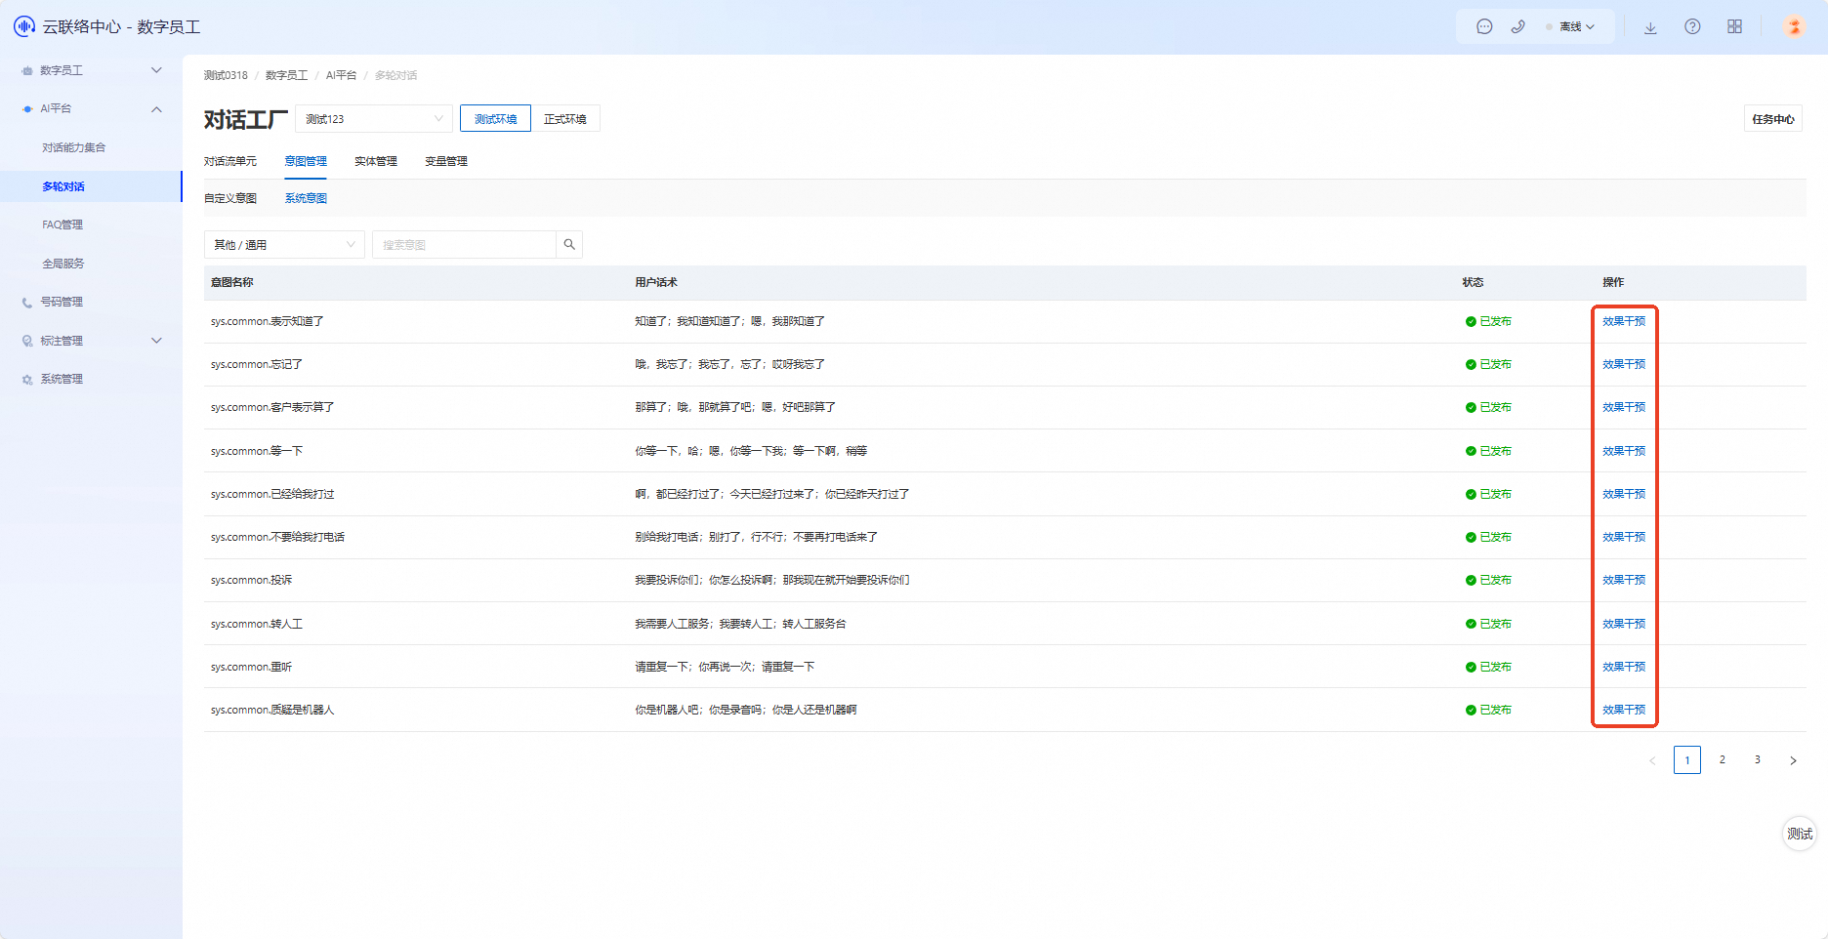Click 效果干预 for sys.common.重听

click(1624, 667)
